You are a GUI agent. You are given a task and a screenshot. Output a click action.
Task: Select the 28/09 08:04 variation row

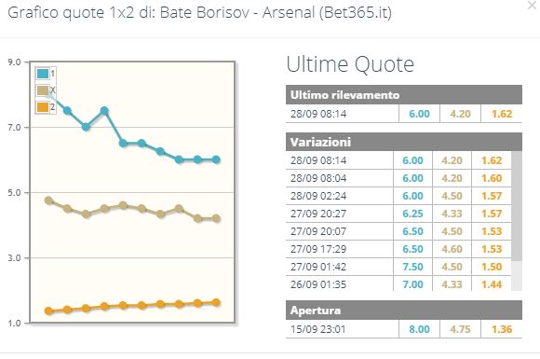coord(398,178)
